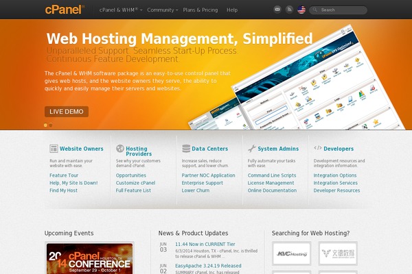Focus the Search input field
Image resolution: width=412 pixels, height=274 pixels.
pos(338,10)
